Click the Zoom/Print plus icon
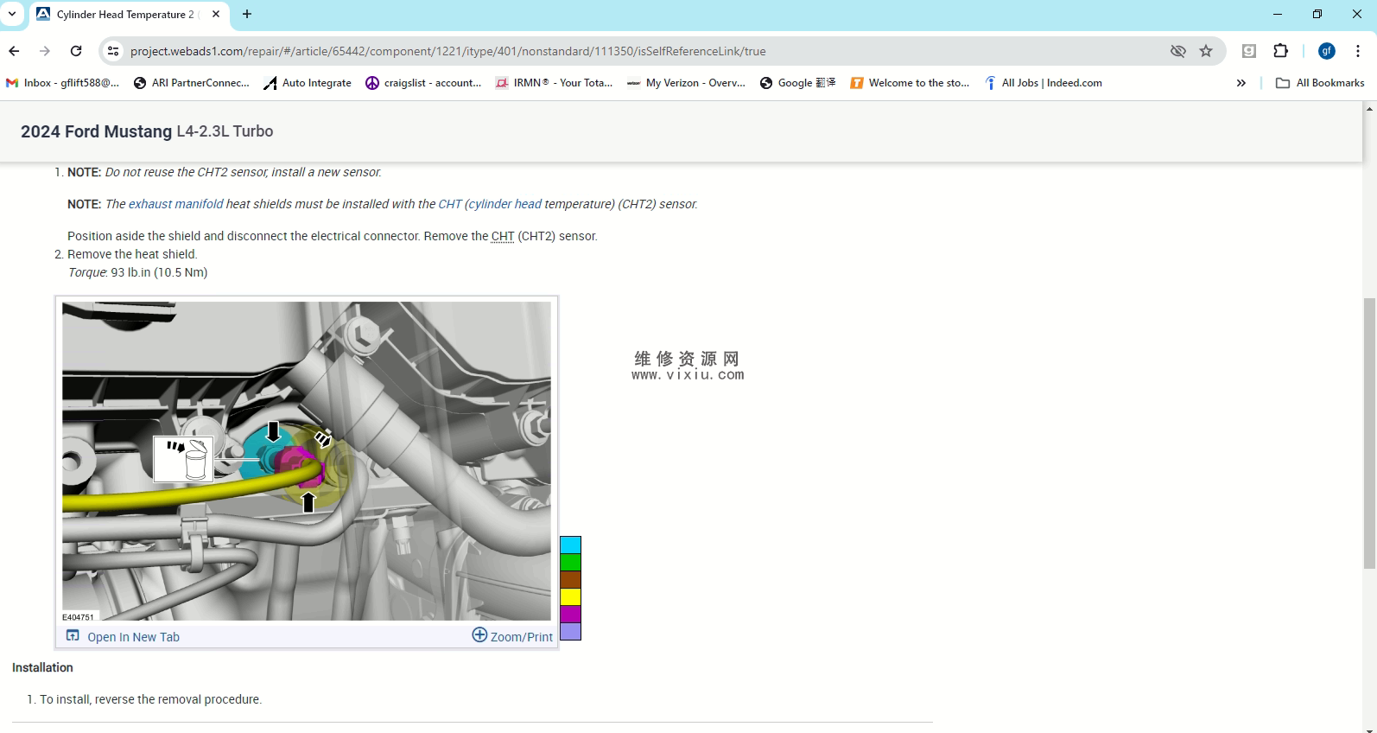This screenshot has height=733, width=1377. tap(479, 635)
